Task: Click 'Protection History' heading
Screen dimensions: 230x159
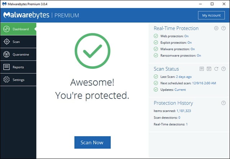Action: point(173,103)
